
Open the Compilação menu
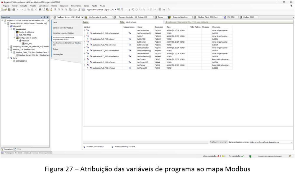(x=43, y=6)
